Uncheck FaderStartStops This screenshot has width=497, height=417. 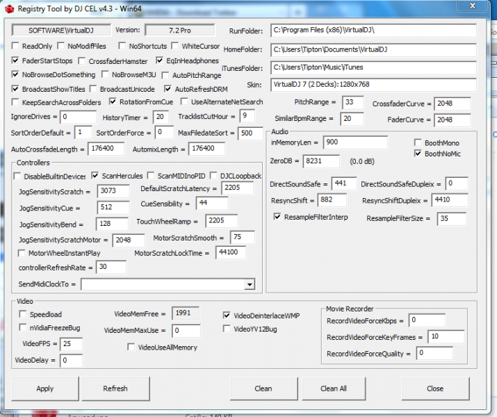click(15, 60)
